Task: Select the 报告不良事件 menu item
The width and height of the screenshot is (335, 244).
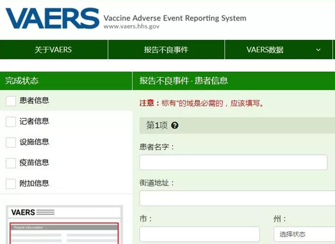Action: (x=166, y=50)
